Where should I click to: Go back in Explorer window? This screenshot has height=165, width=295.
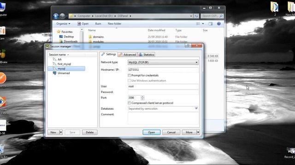56,16
